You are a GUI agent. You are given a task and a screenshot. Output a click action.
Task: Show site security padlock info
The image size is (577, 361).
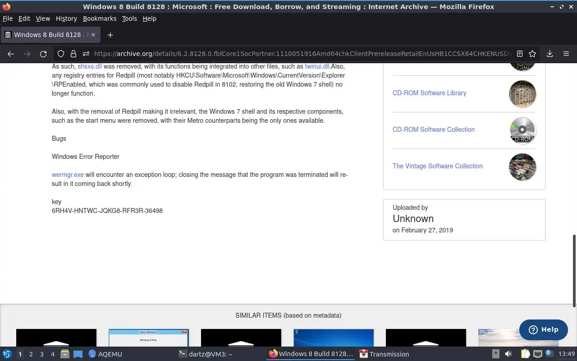(x=73, y=54)
